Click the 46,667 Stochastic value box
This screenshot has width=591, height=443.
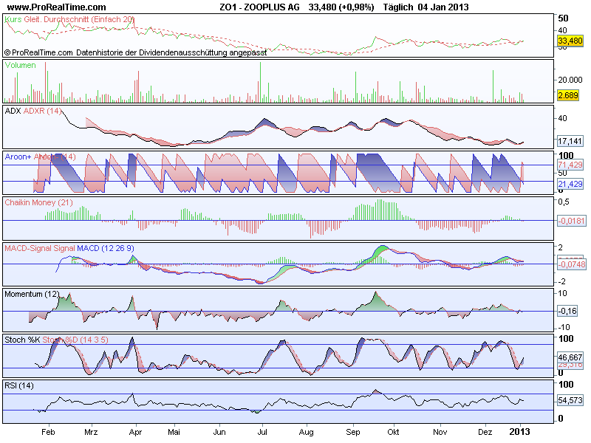[570, 357]
